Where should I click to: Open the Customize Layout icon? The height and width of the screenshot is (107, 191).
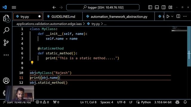point(170,7)
